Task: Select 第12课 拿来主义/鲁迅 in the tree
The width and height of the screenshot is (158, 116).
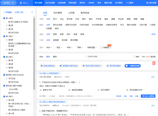Action: tap(17, 110)
